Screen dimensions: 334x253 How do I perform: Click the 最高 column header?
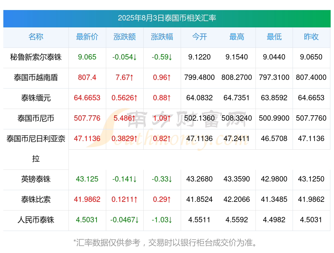pyautogui.click(x=237, y=37)
